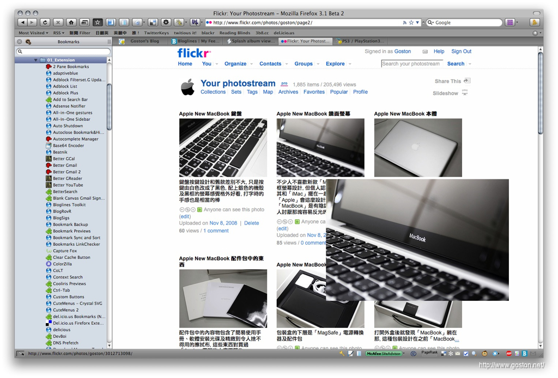Screen dimensions: 558x378
Task: Click the purple grid icon near search box
Action: [x=510, y=22]
